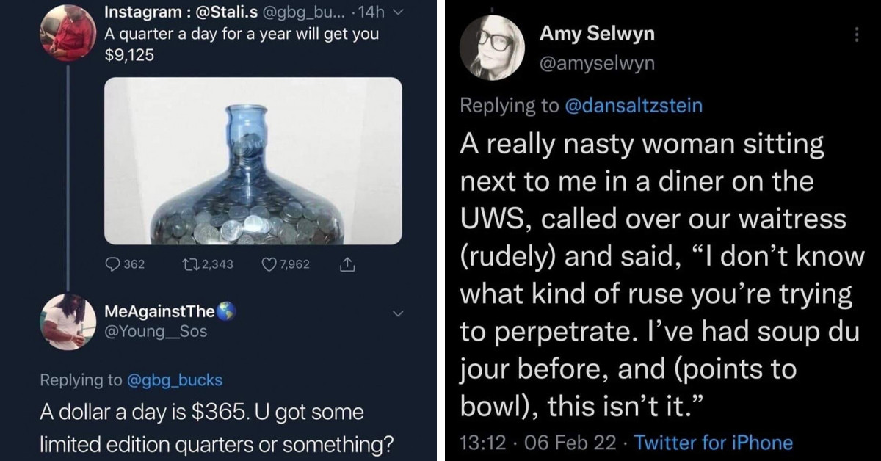Open the three-dot menu on Amy Selwyn's tweet

[x=855, y=35]
